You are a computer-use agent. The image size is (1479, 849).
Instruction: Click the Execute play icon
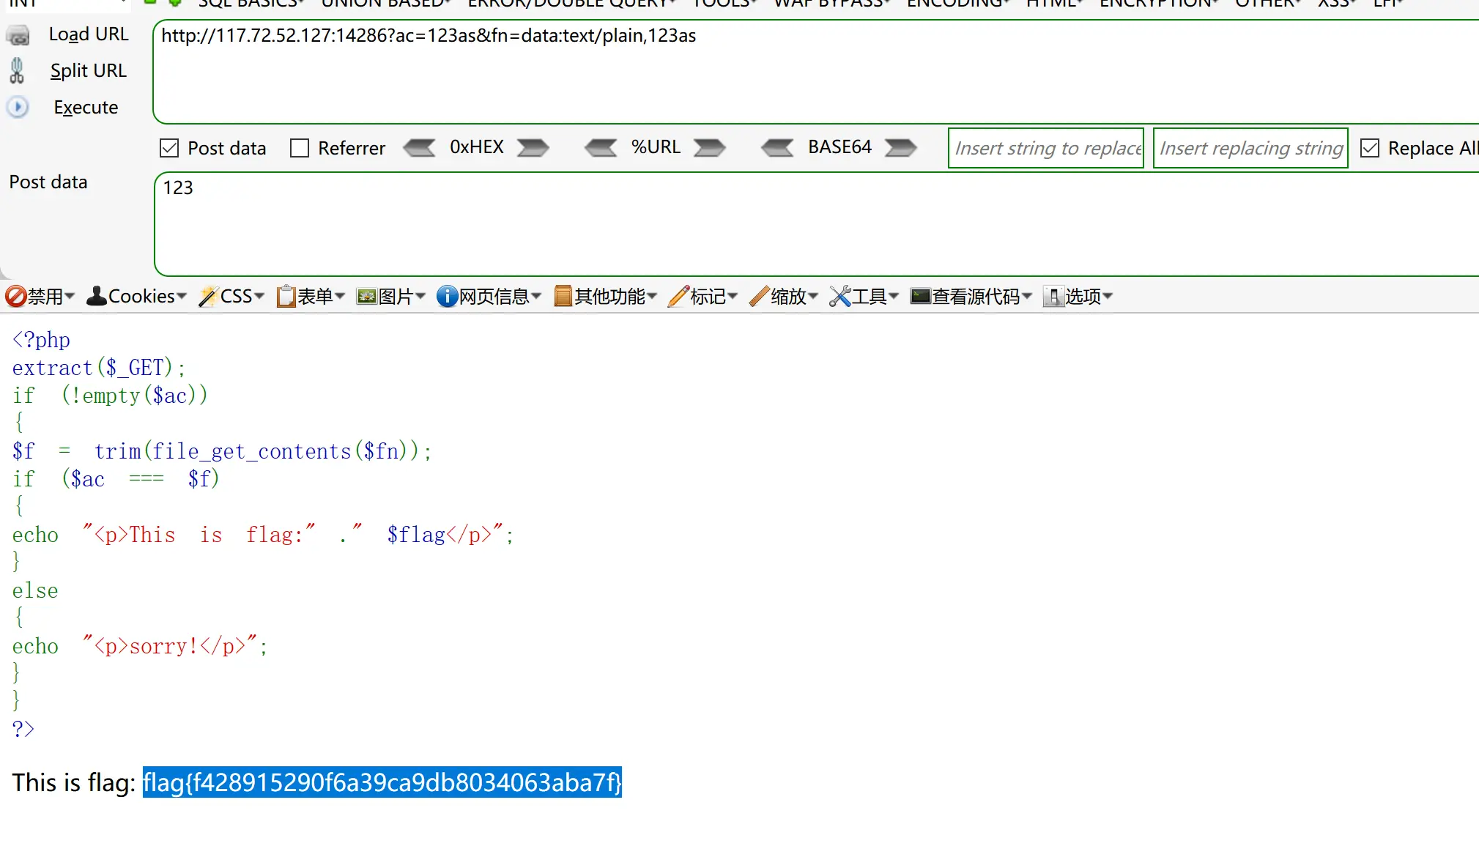pos(18,108)
